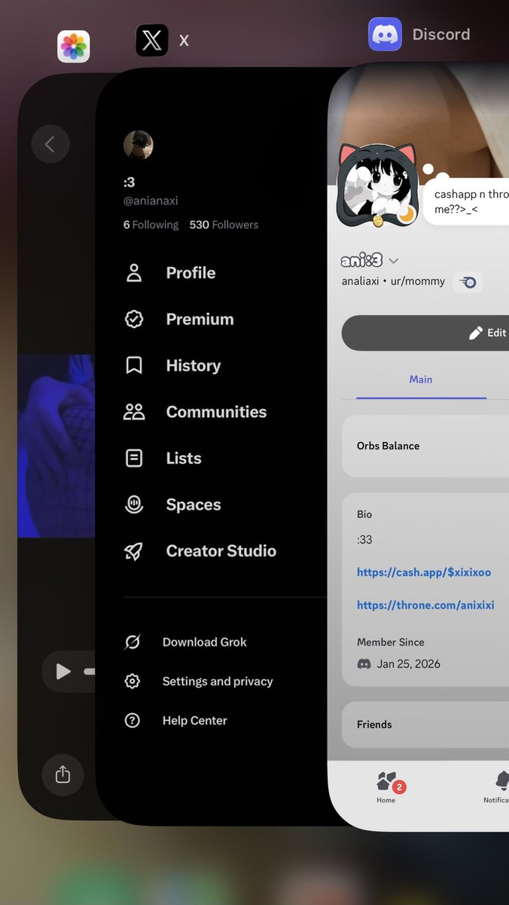Tap the Lists icon in X
This screenshot has height=905, width=509.
(x=134, y=458)
